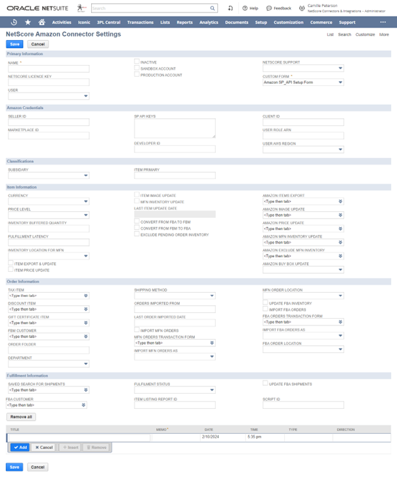Click the top Cancel button
The width and height of the screenshot is (397, 479).
tap(38, 44)
